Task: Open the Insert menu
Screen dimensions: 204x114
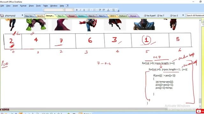Action: point(15,6)
